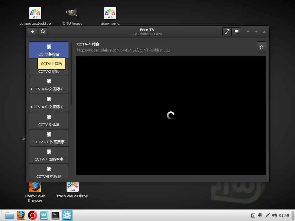
Task: Click the 08:48 clock in the panel
Action: tap(284, 215)
